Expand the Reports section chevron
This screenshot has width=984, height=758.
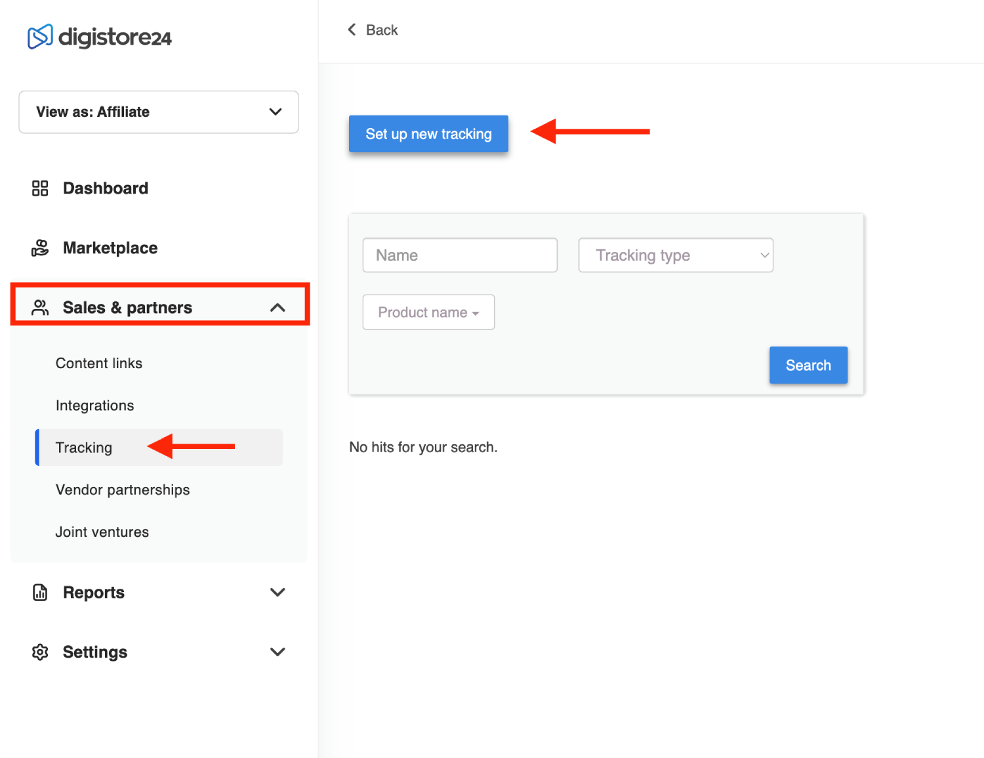click(x=277, y=592)
